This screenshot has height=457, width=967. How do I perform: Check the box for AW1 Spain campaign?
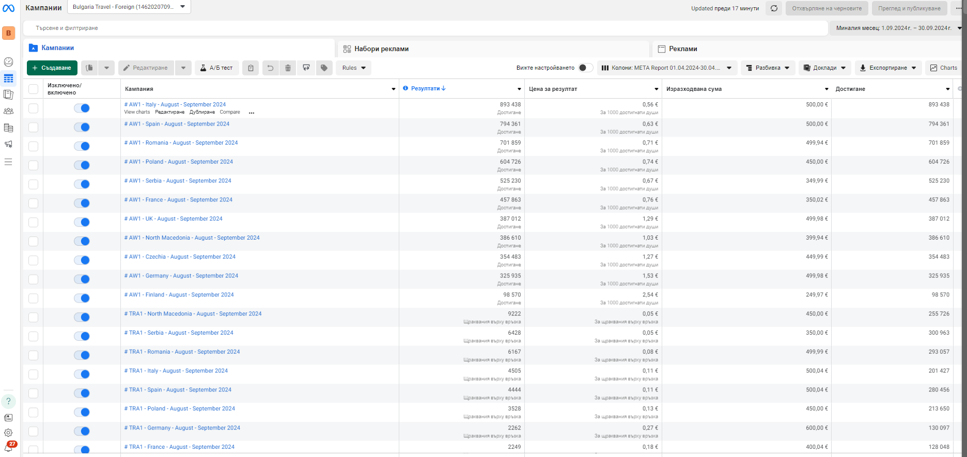coord(34,127)
